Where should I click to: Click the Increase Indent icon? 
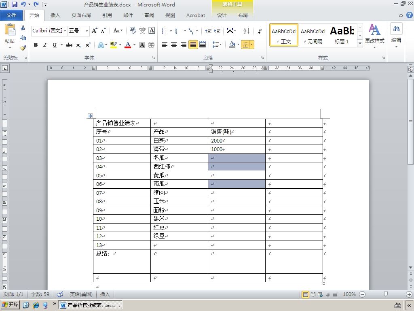[x=217, y=31]
